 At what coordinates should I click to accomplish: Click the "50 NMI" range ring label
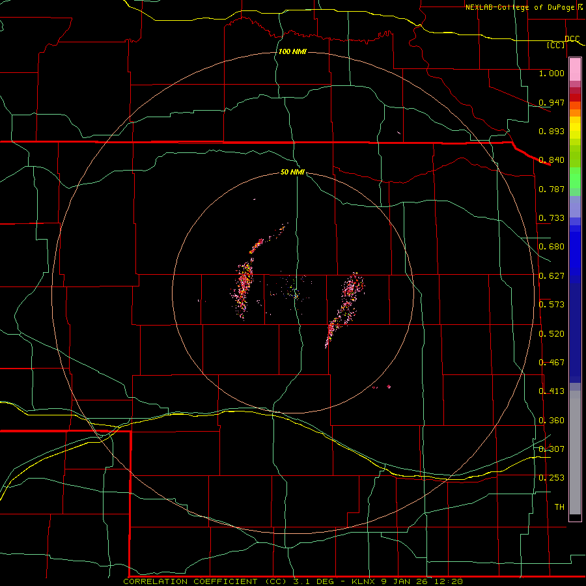click(292, 173)
